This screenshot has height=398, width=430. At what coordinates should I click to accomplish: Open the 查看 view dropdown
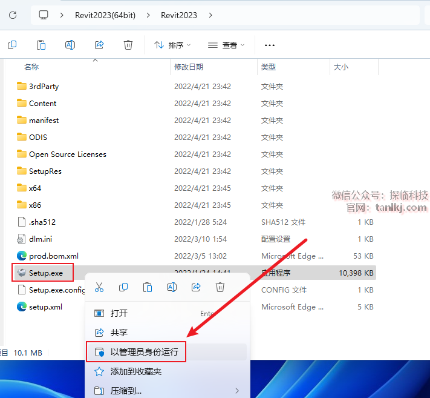[x=226, y=45]
